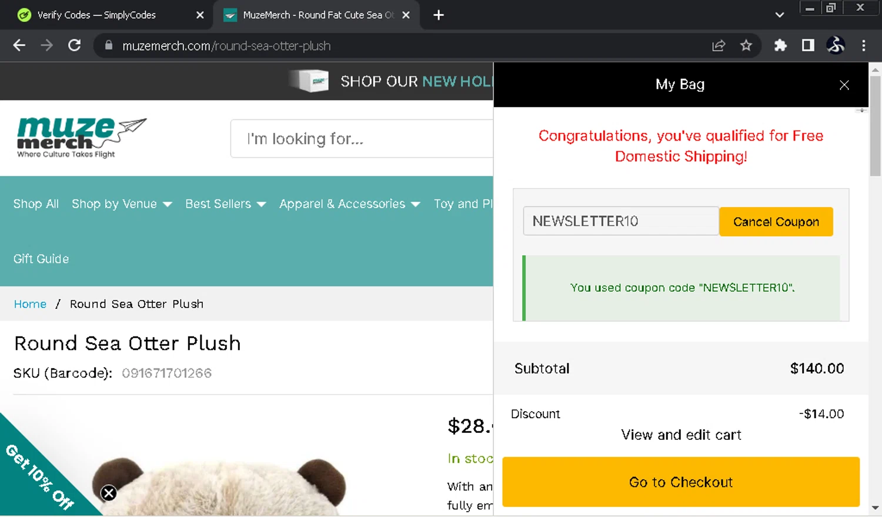Expand the Shop by Venue dropdown
882x517 pixels.
click(122, 204)
